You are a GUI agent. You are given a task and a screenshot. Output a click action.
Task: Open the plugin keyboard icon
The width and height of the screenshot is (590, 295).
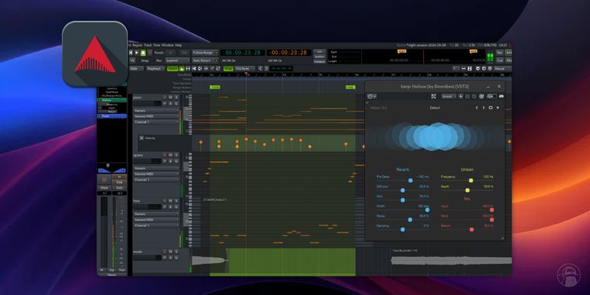pos(501,96)
